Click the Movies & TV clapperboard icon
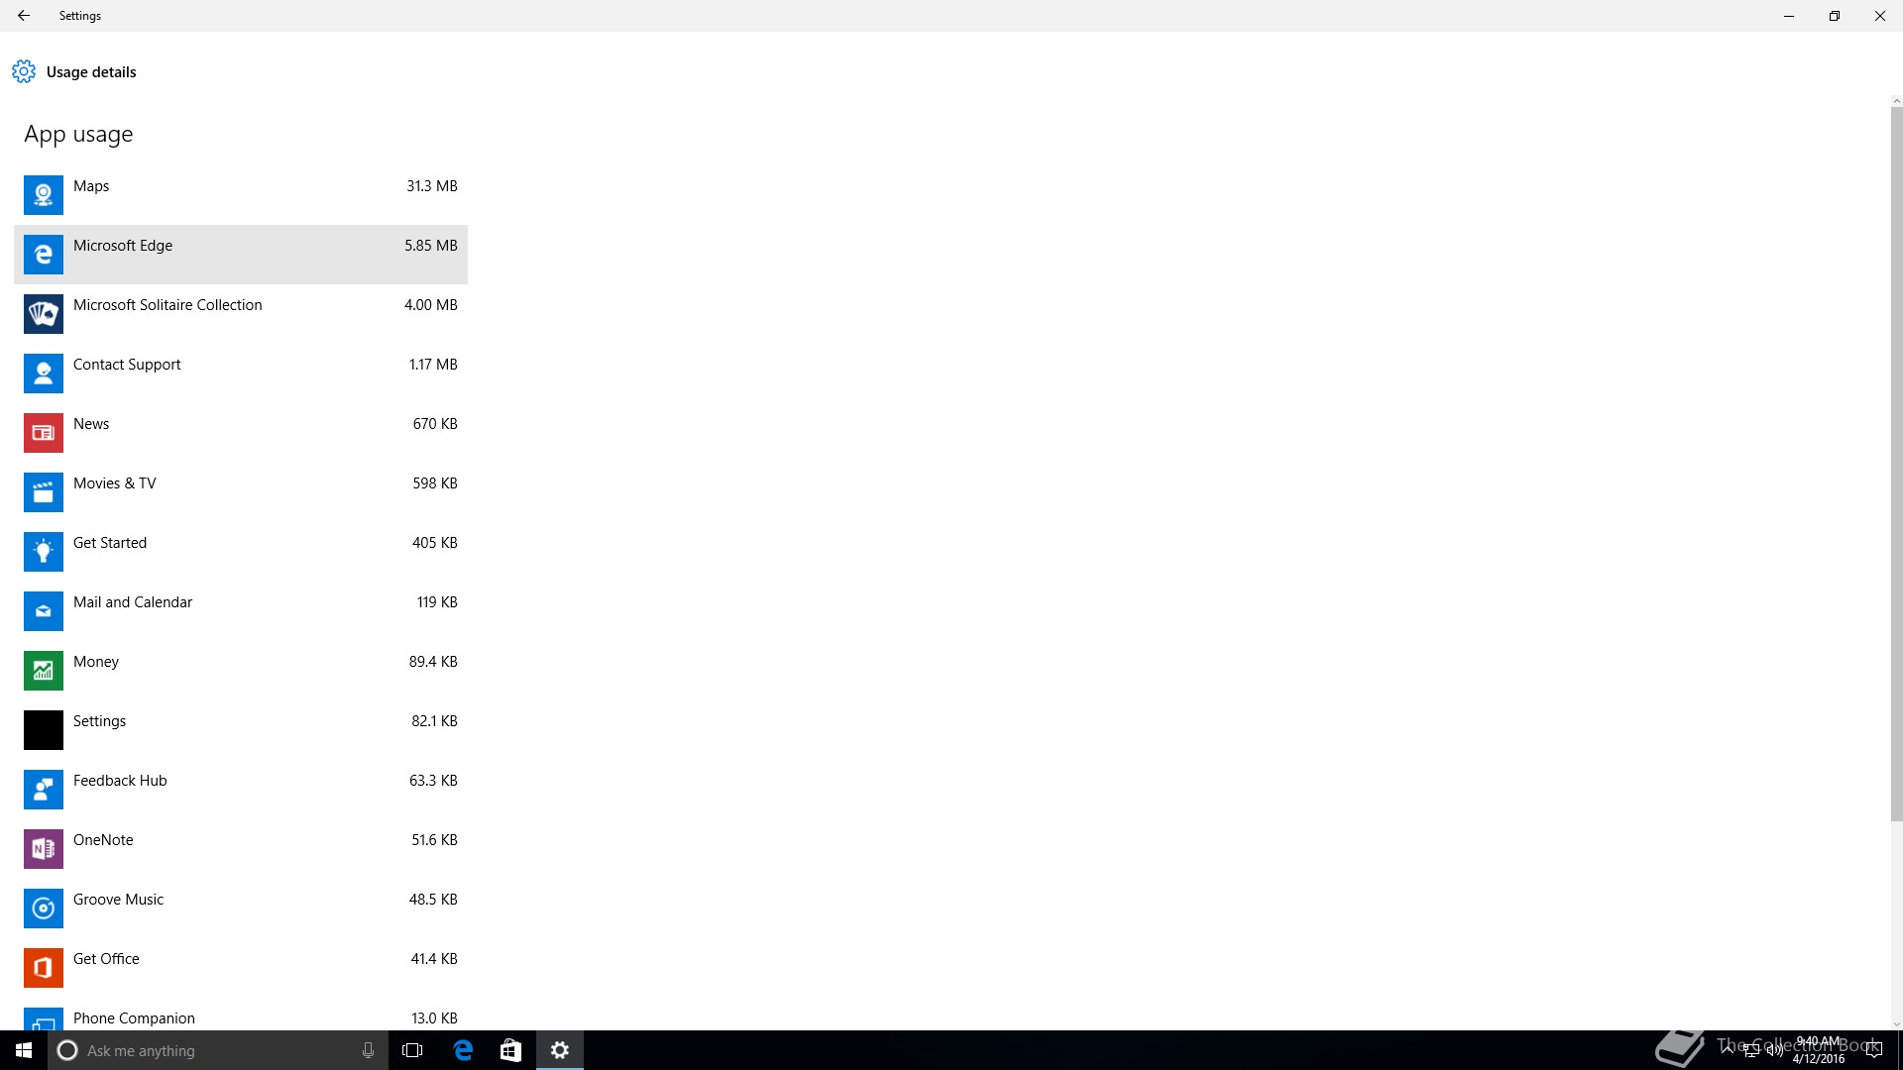 pos(44,492)
